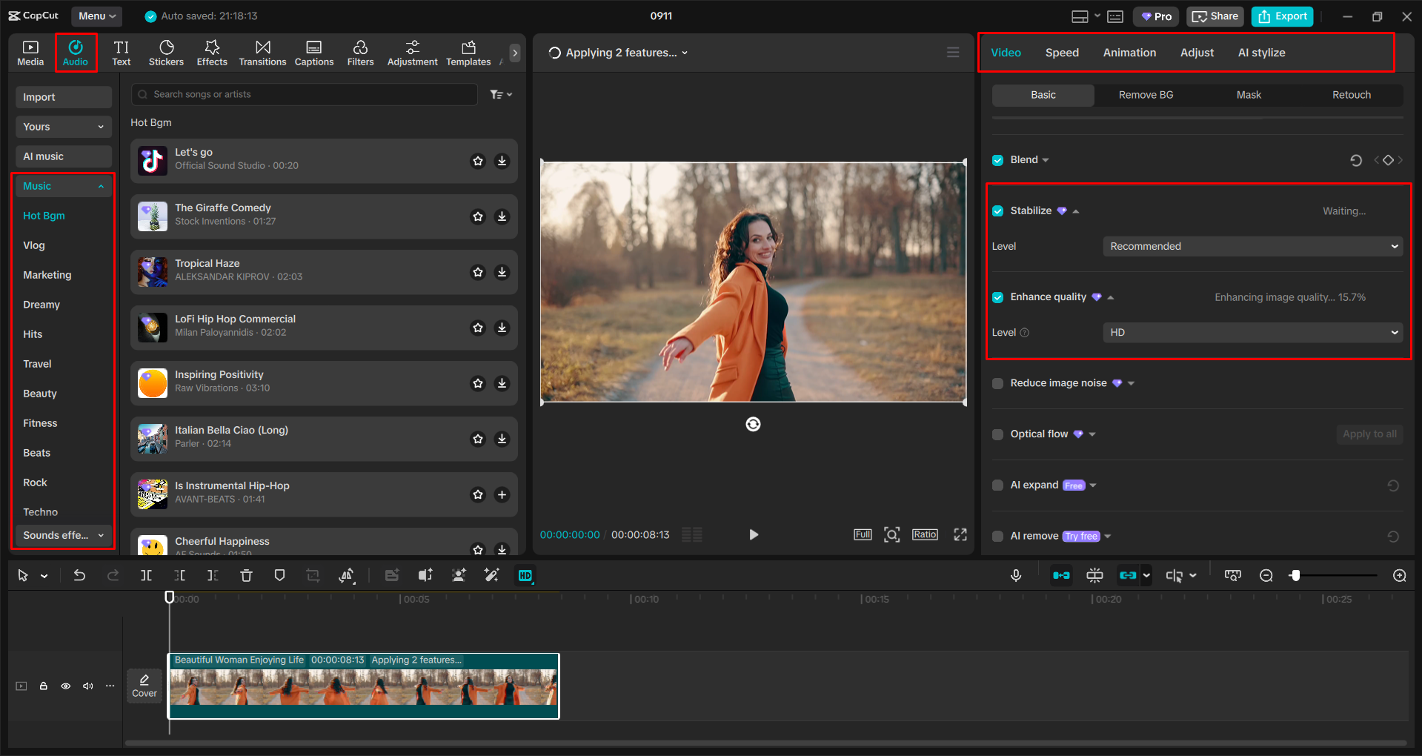Click Apply to all for Optical flow
1422x756 pixels.
click(1369, 434)
